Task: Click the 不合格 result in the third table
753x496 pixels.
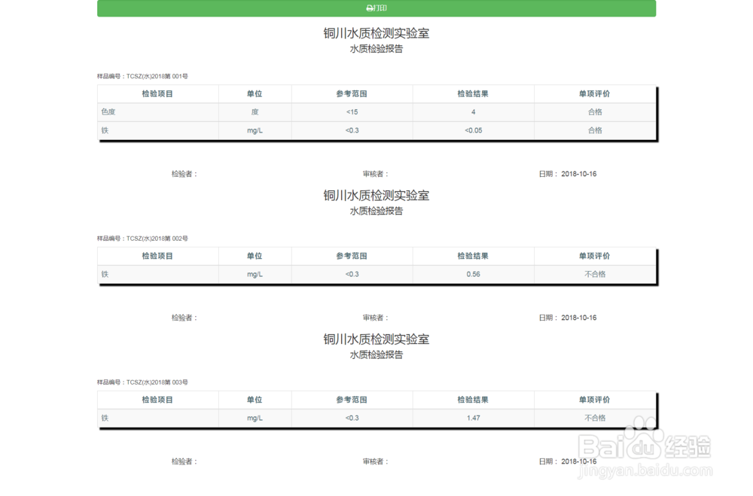Action: tap(595, 418)
